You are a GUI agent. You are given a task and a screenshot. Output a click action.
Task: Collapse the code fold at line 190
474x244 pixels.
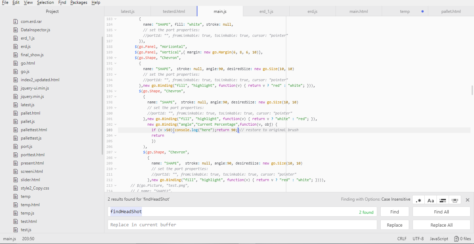tap(116, 58)
